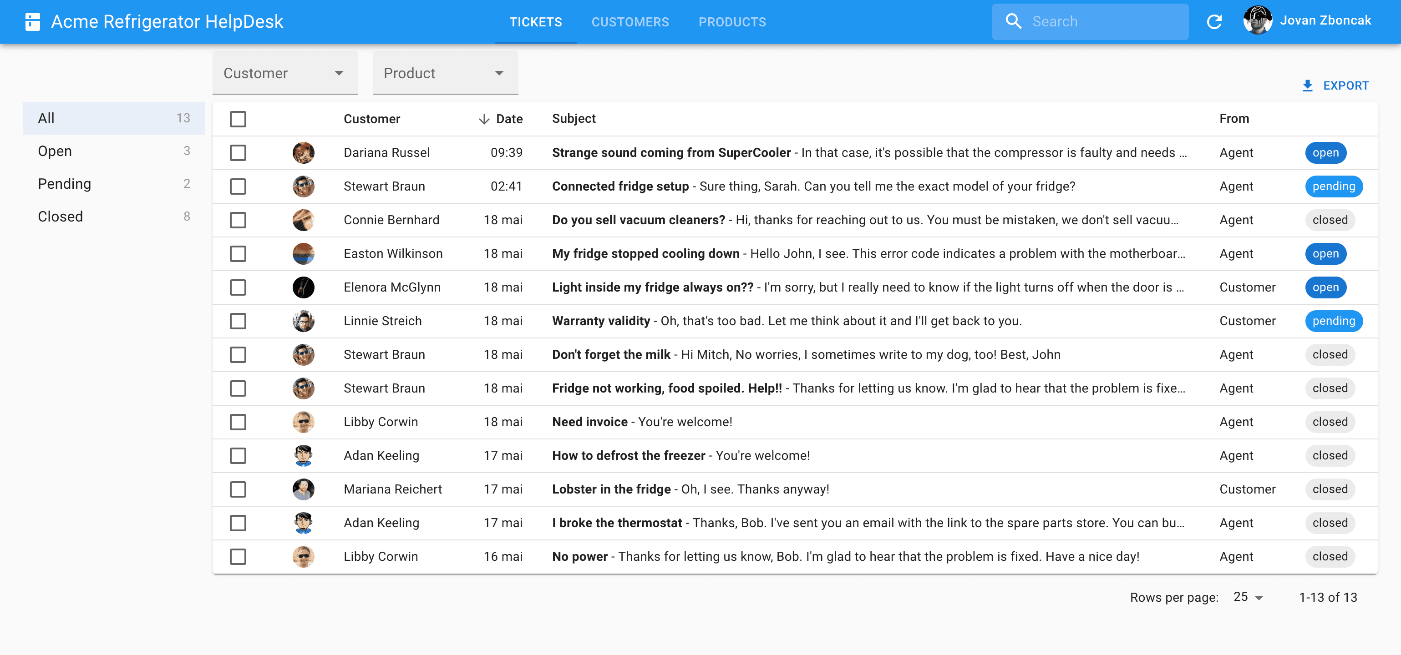Screen dimensions: 1401x655
Task: Click the search magnifier icon
Action: 1013,21
